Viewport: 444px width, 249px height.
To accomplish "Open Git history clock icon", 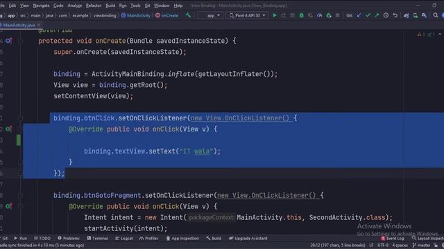I will pos(386,15).
